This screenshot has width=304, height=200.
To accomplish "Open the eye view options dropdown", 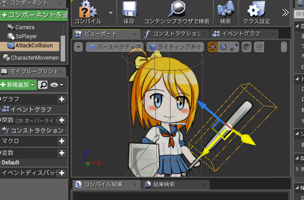I will (57, 85).
